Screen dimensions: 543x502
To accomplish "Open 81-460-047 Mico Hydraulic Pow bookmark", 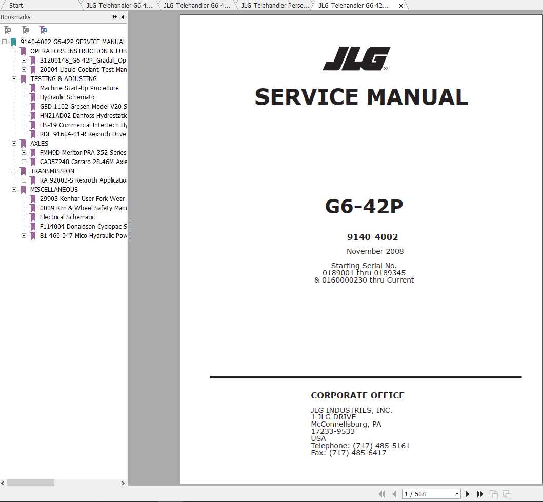I will [x=83, y=235].
